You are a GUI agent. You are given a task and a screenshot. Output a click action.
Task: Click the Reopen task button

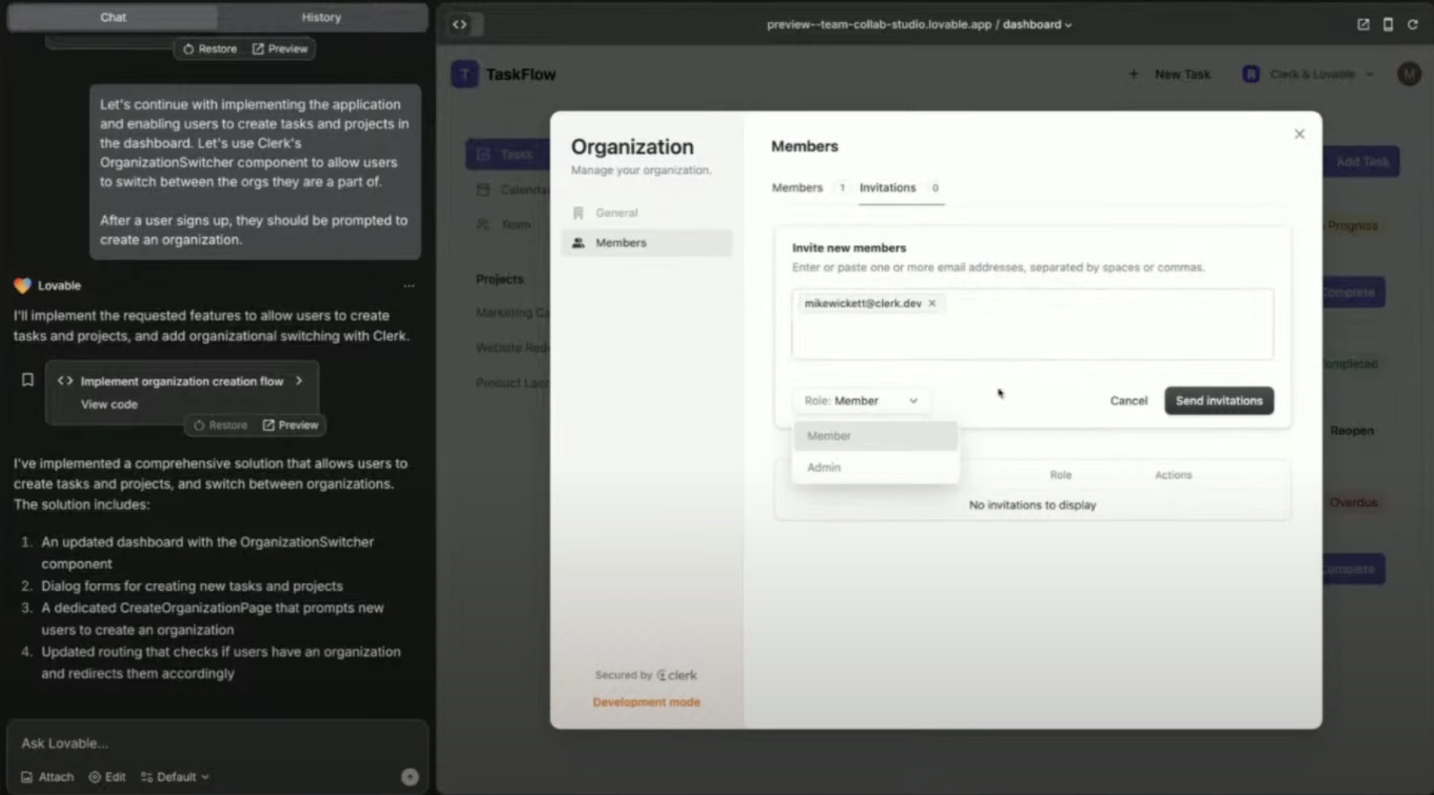(x=1352, y=431)
